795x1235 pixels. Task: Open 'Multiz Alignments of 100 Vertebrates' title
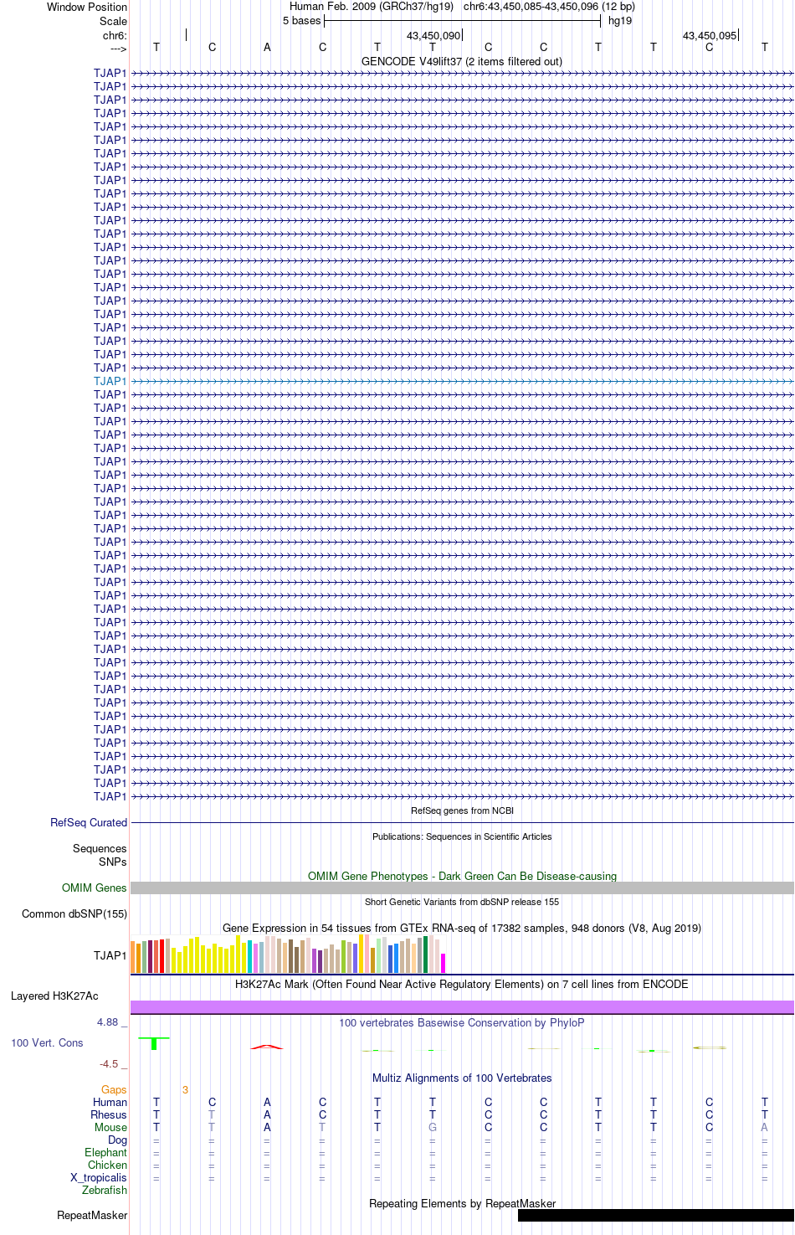[x=462, y=1078]
